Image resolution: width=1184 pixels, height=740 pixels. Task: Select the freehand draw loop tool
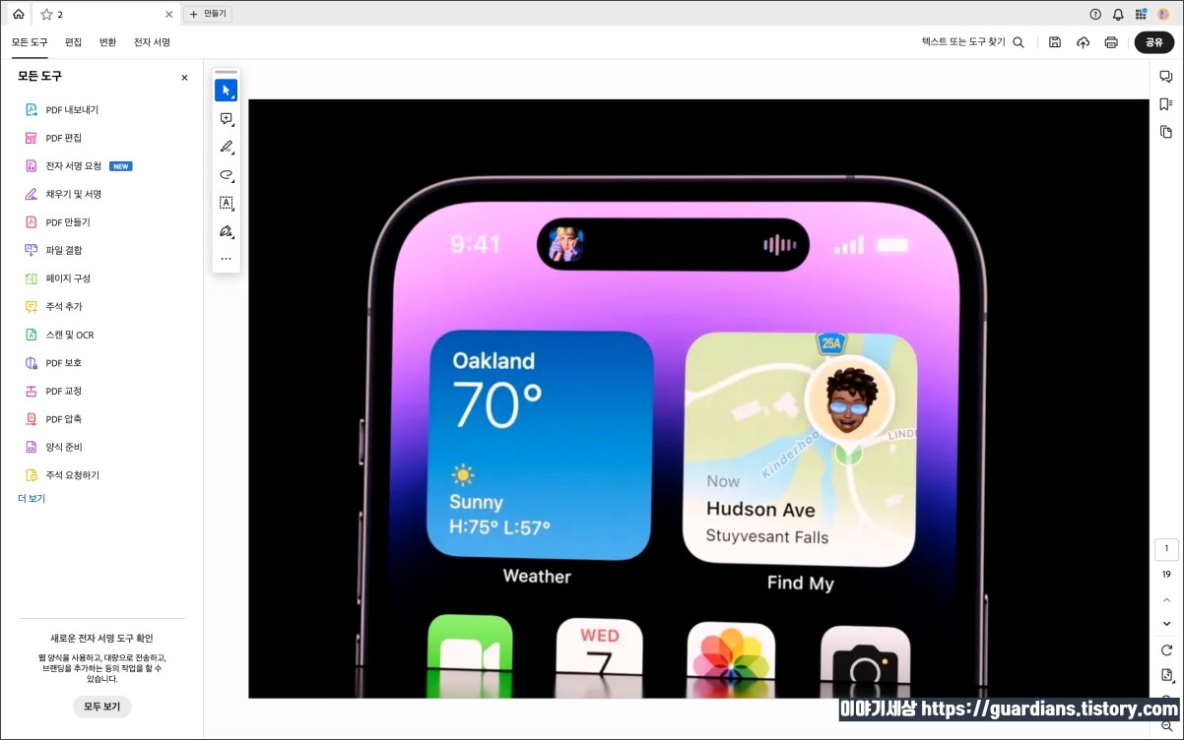tap(226, 175)
